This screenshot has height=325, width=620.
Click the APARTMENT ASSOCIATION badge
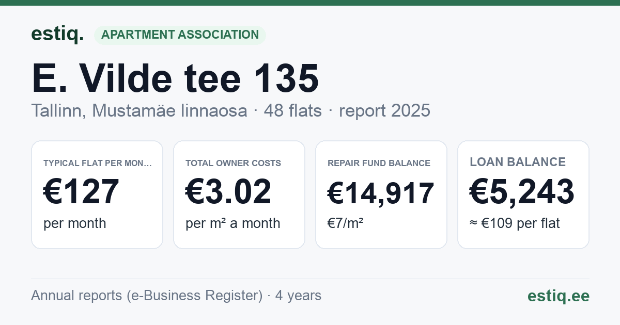[180, 35]
